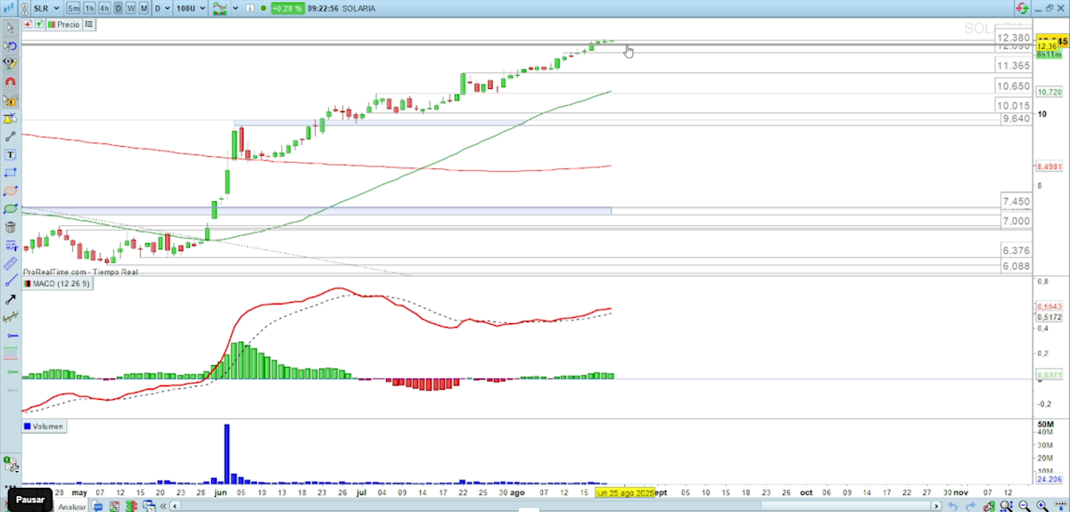Toggle the weekly W timeframe button
Image resolution: width=1070 pixels, height=512 pixels.
tap(131, 8)
